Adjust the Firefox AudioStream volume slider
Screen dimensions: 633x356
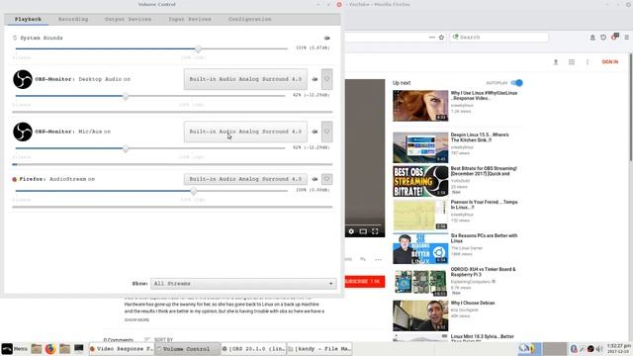click(194, 191)
